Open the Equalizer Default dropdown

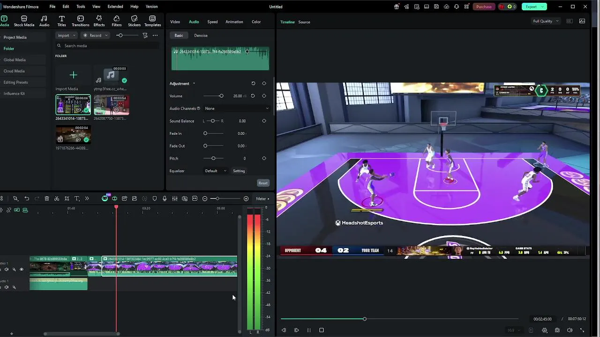(216, 171)
